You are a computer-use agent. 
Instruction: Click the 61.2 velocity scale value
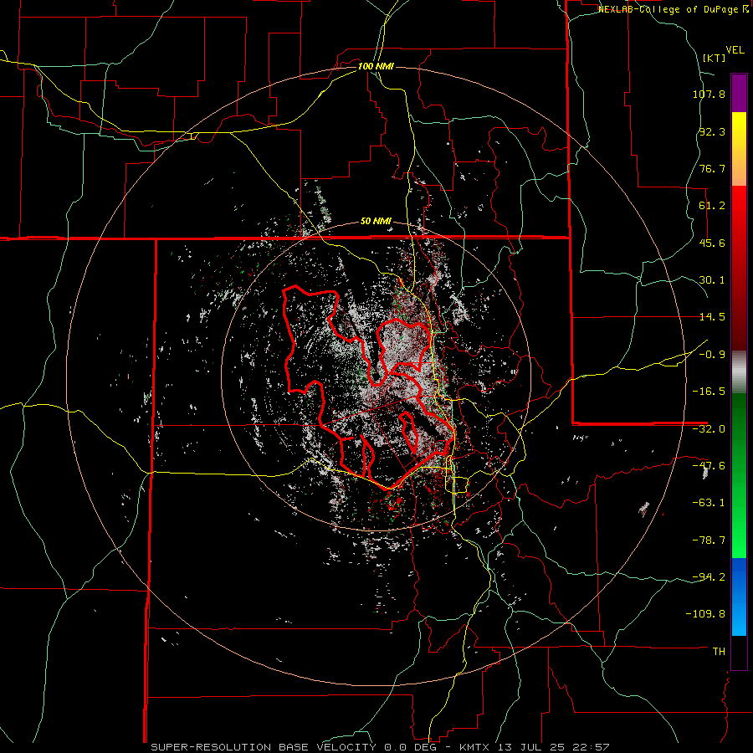(x=712, y=206)
